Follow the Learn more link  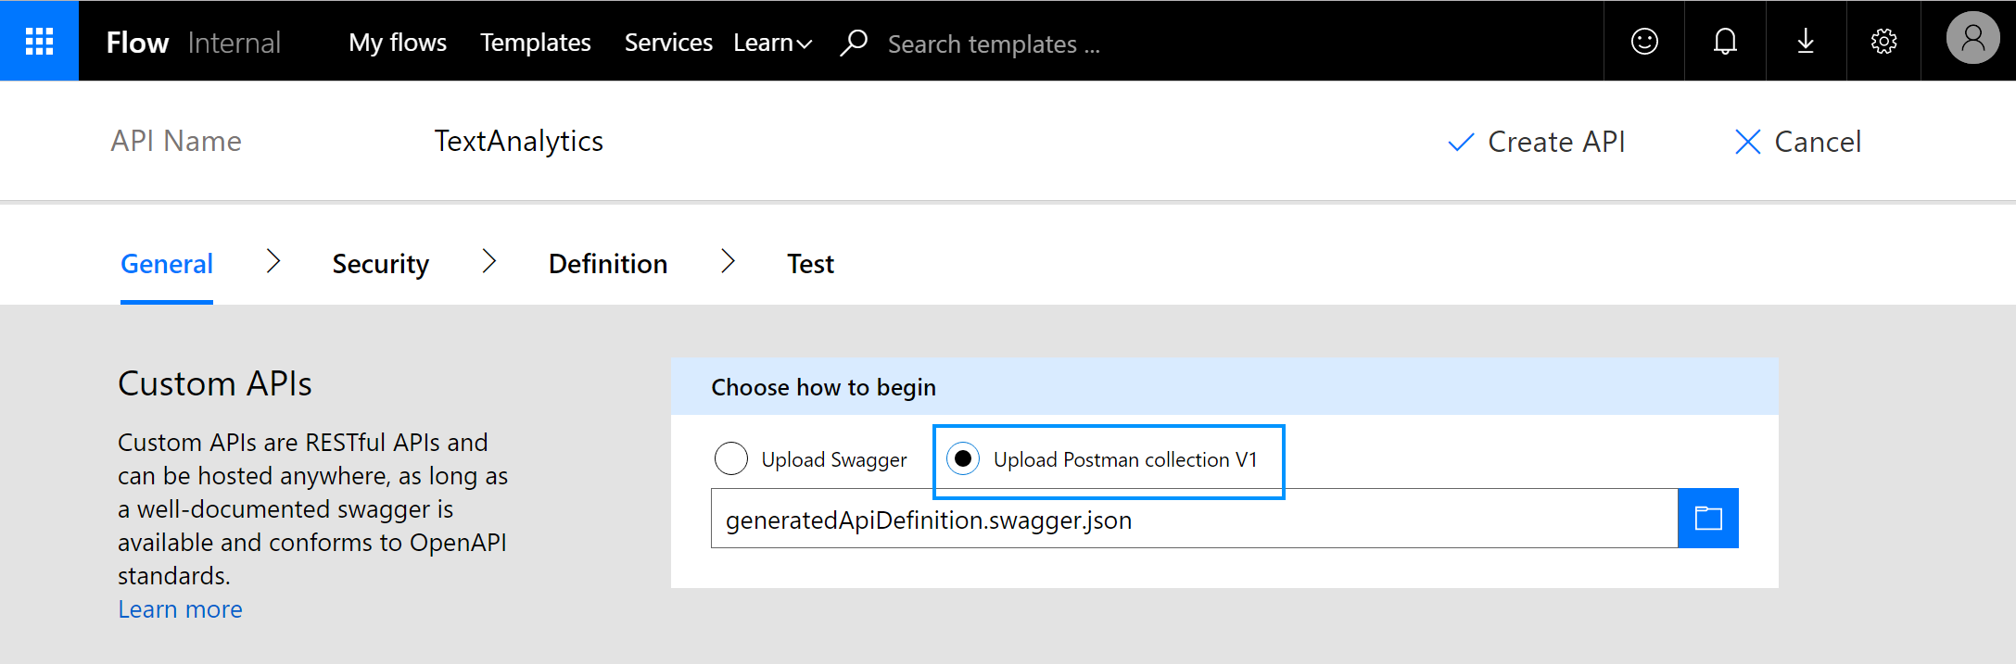[x=180, y=609]
